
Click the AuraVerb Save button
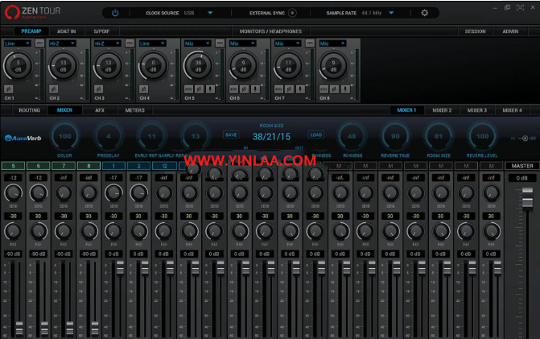(x=231, y=134)
